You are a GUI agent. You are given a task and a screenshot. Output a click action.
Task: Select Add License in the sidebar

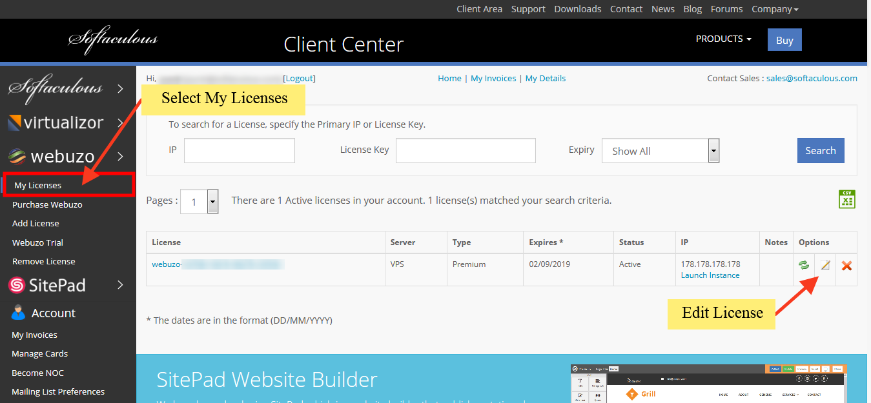click(x=36, y=223)
